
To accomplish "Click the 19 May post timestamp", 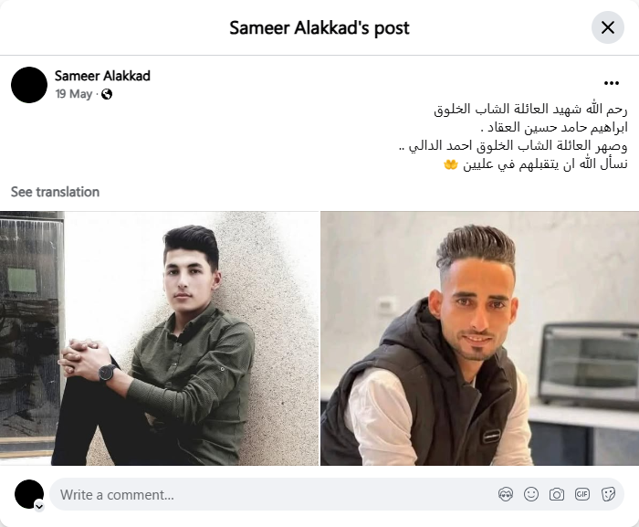I will (x=74, y=94).
